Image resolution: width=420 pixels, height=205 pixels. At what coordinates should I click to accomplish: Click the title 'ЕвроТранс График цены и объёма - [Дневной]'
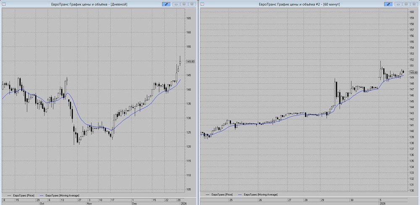(x=89, y=4)
